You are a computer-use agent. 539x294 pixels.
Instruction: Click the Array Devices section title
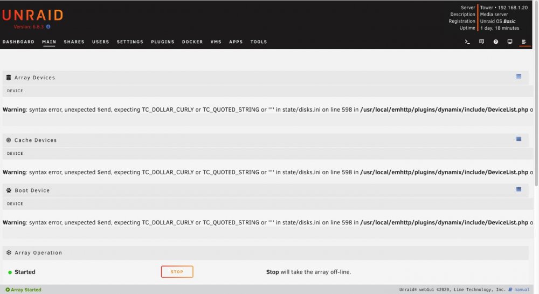coord(34,77)
